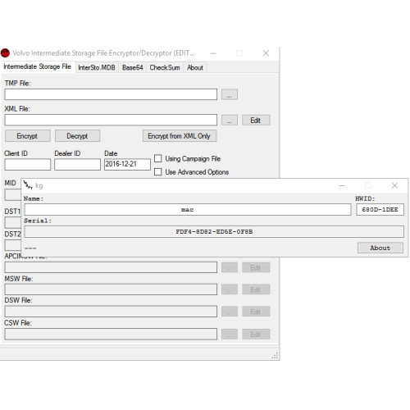Click the red Volvo encryptor app icon
This screenshot has width=410, height=410.
pos(5,53)
